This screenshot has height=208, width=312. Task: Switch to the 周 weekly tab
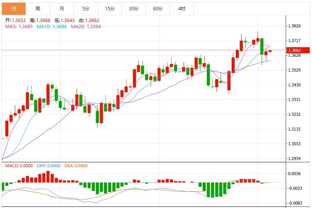pyautogui.click(x=38, y=8)
